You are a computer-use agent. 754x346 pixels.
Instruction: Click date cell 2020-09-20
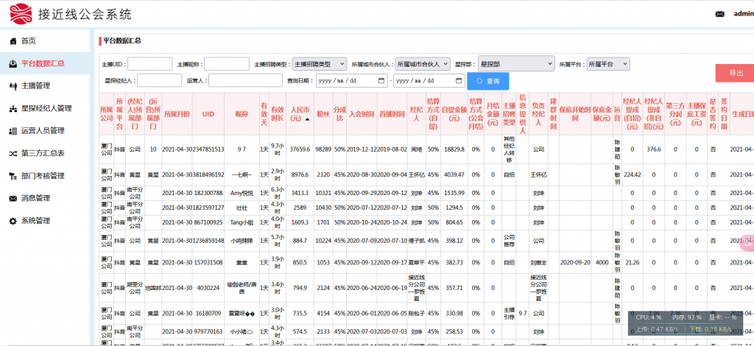pos(575,262)
